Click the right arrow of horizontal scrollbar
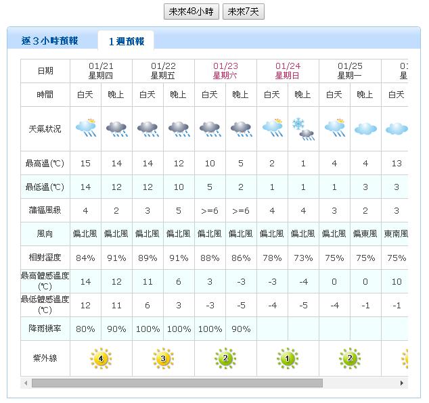 pyautogui.click(x=402, y=383)
